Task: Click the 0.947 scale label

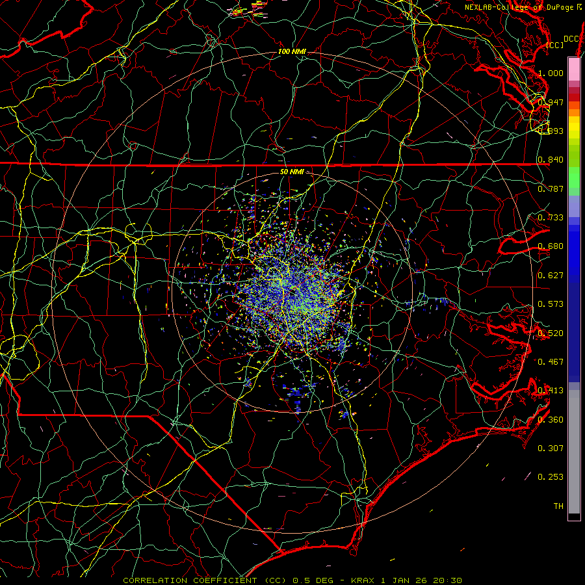Action: 551,102
